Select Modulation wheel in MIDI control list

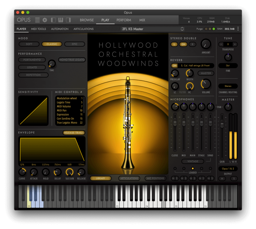tap(70, 98)
